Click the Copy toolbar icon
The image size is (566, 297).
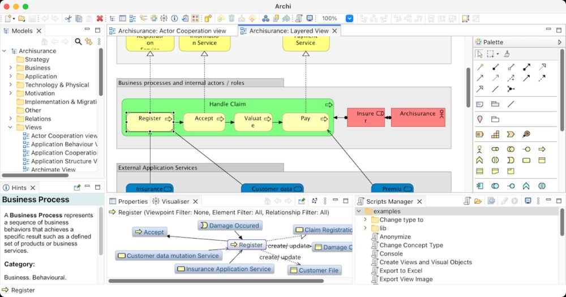[78, 19]
